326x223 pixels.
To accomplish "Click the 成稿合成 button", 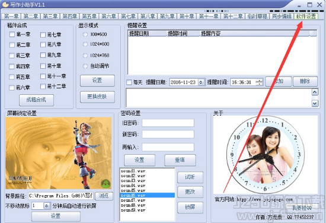I will coord(36,100).
